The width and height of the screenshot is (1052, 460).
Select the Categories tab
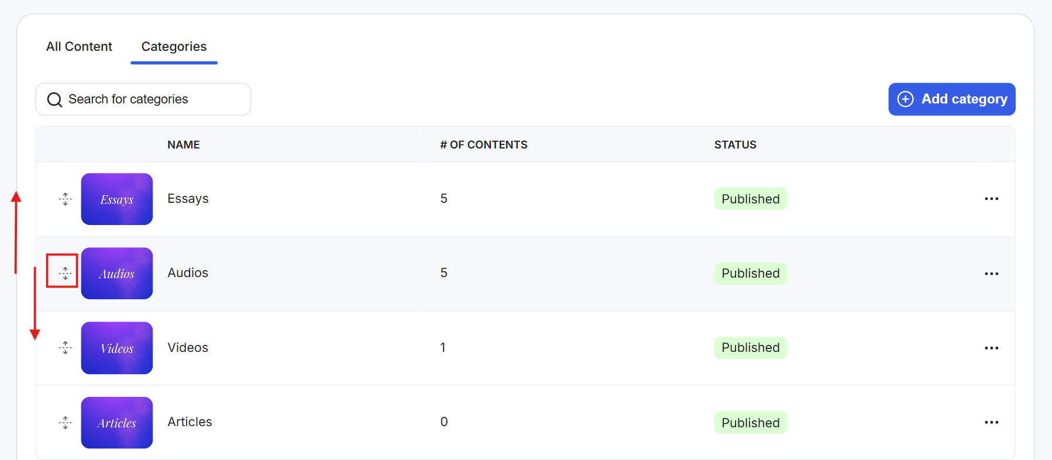pyautogui.click(x=174, y=47)
